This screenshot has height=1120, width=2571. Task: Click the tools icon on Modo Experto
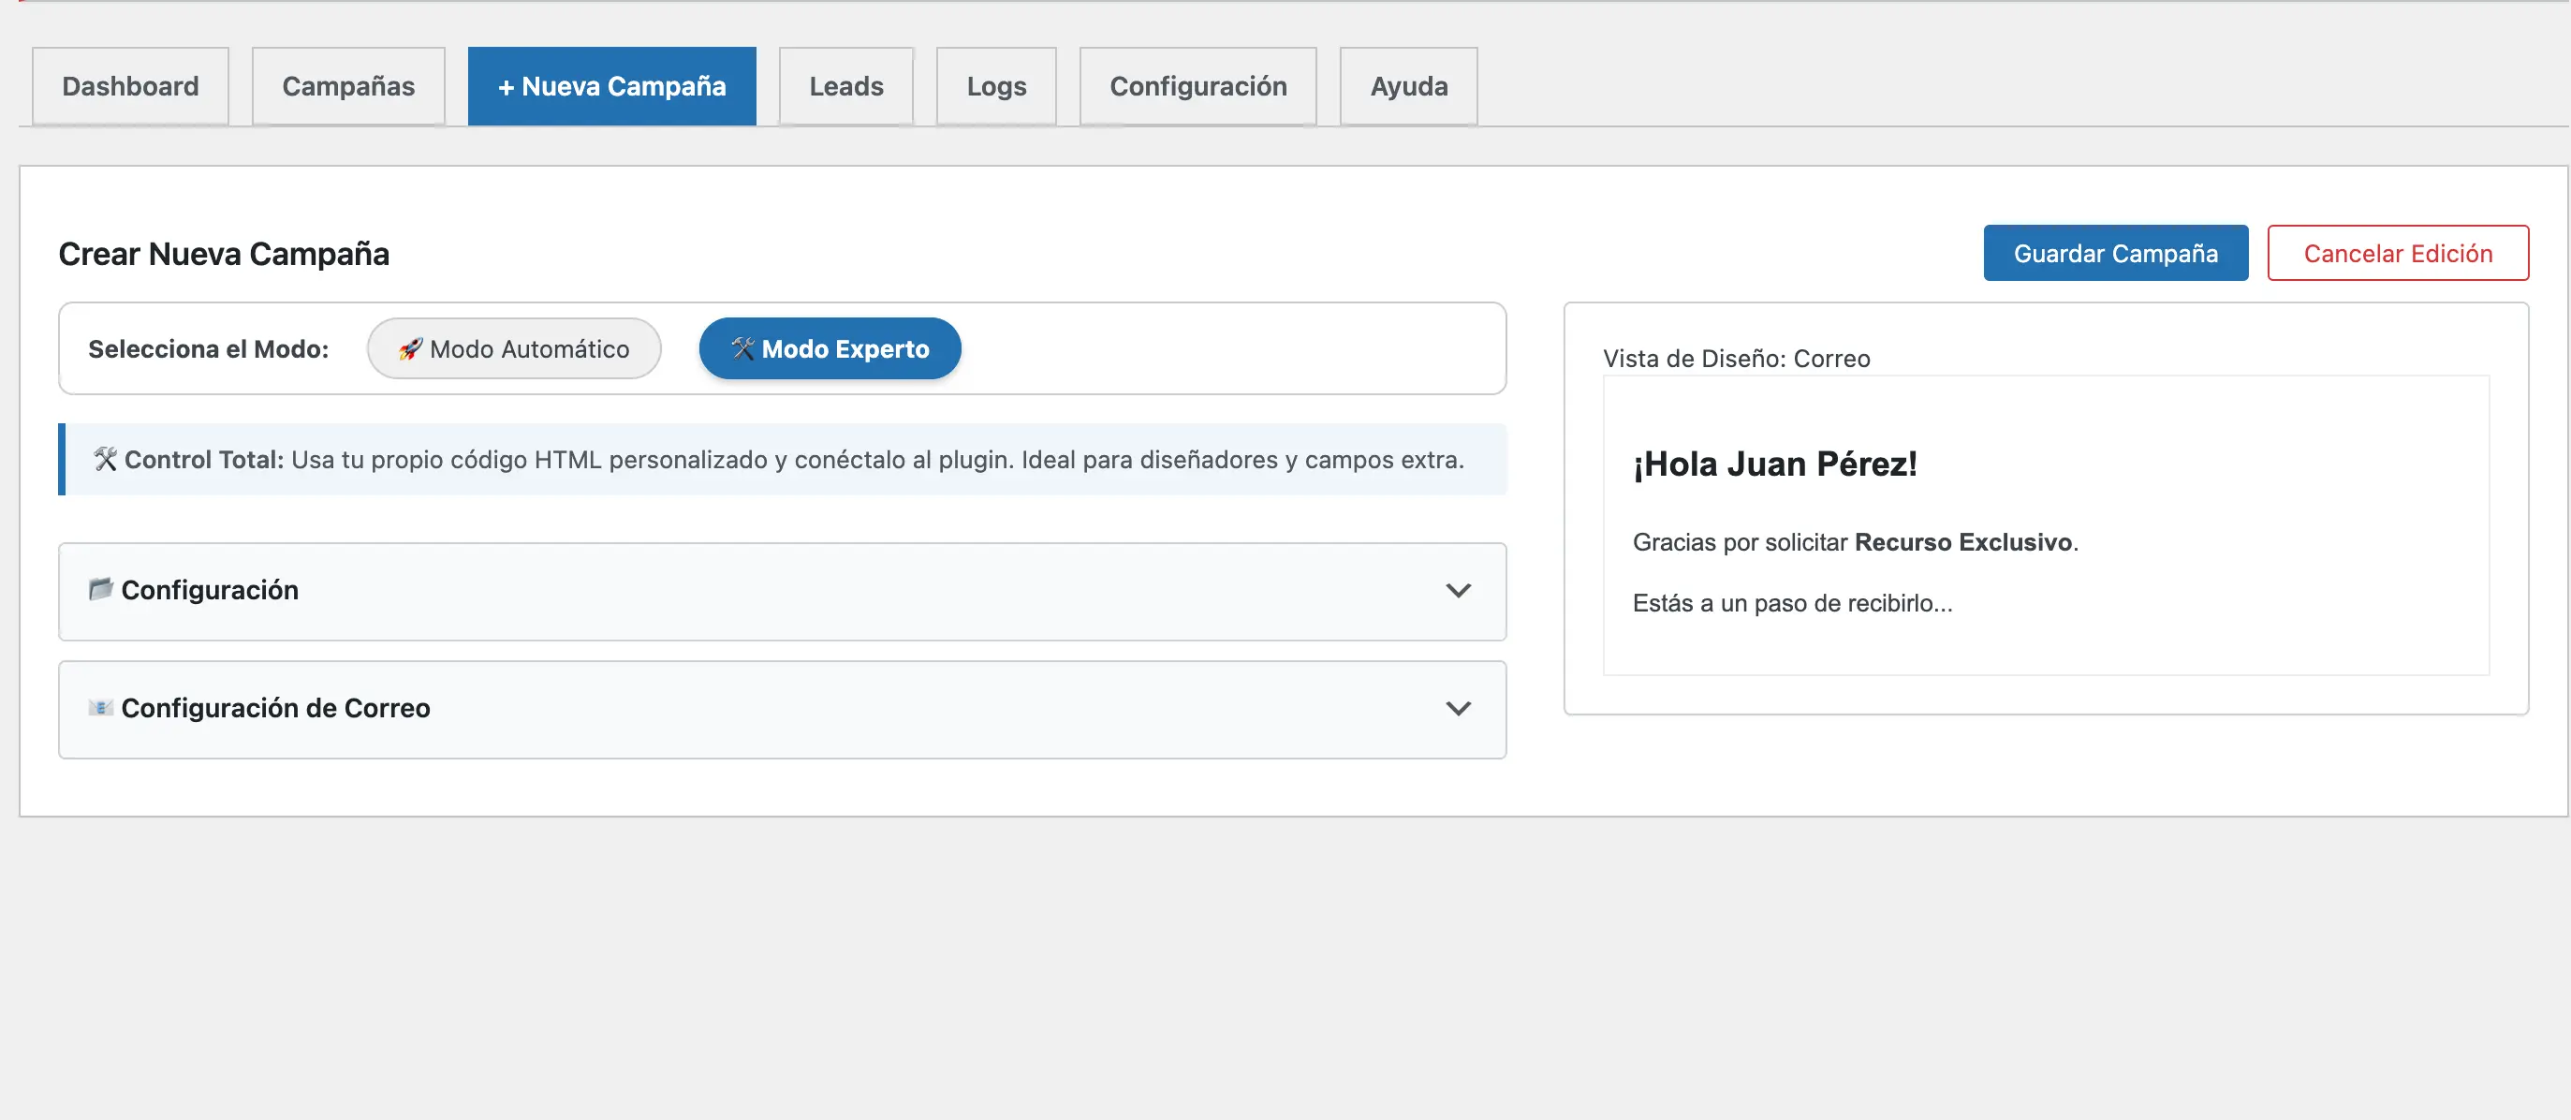pos(742,348)
